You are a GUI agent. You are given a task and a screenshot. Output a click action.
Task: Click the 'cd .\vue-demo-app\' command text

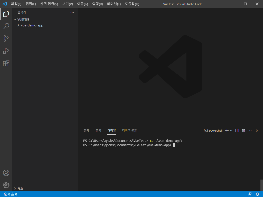166,141
